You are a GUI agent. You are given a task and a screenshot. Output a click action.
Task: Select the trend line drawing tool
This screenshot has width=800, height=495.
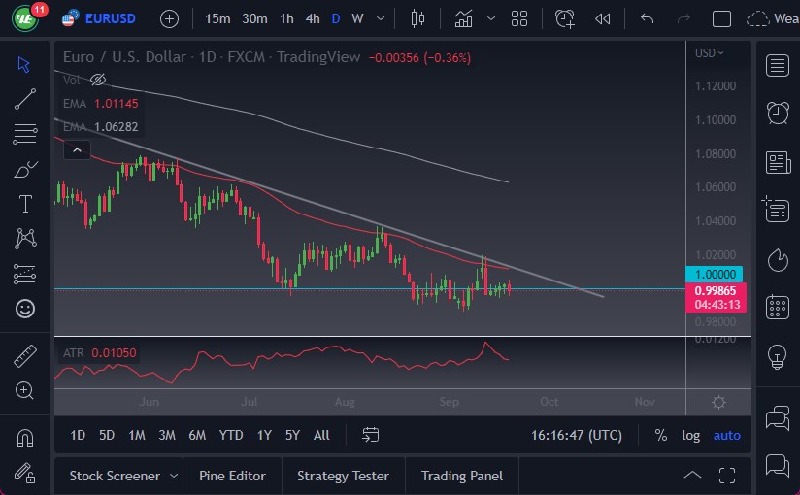25,98
